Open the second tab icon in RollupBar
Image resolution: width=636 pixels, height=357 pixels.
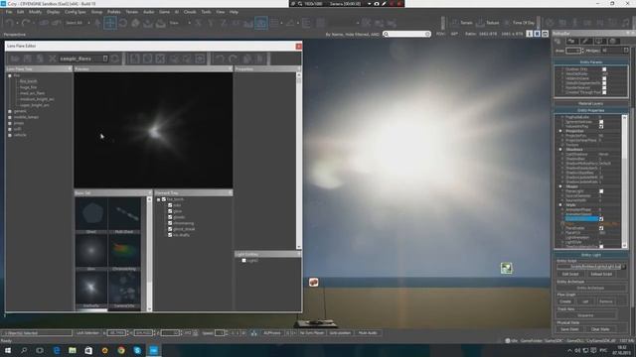pos(571,42)
